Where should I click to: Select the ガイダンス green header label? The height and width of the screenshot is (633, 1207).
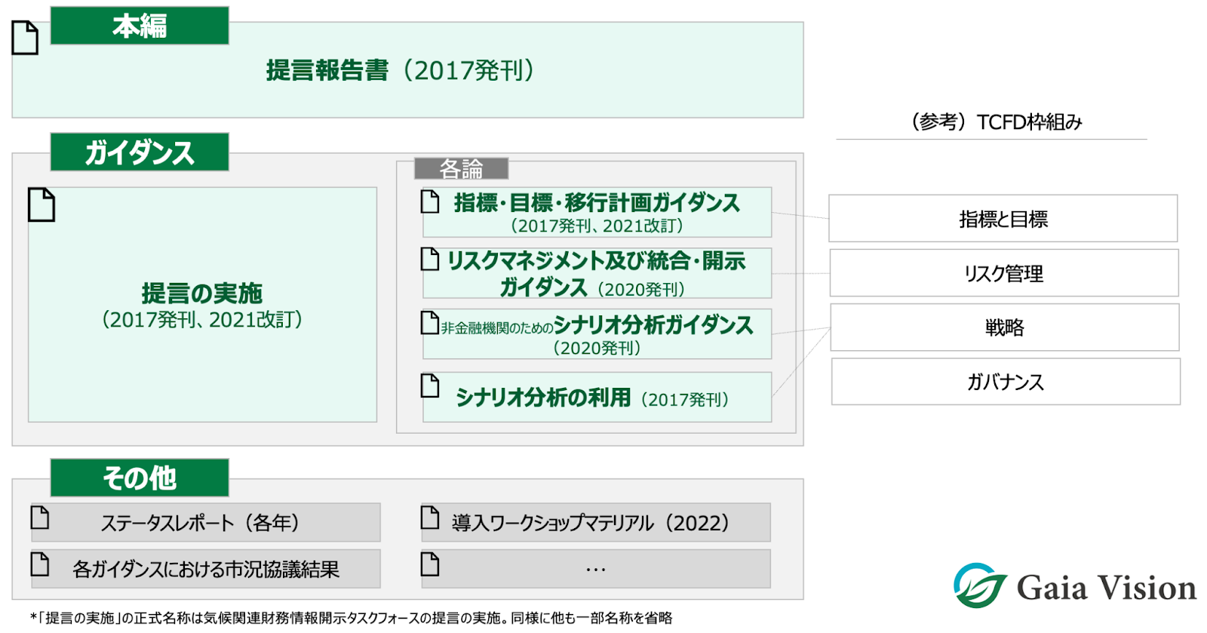click(140, 152)
